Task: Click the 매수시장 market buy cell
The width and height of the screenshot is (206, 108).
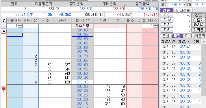Action: pos(82,26)
